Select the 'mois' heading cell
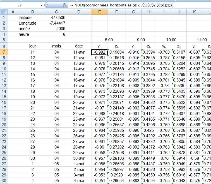 tap(57, 46)
